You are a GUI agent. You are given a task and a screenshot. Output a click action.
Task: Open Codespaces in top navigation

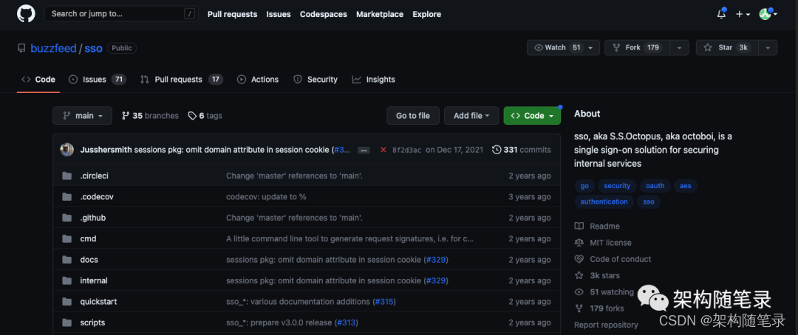[x=323, y=14]
